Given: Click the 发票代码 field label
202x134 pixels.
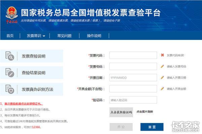Looking at the screenshot, I should pos(97,55).
